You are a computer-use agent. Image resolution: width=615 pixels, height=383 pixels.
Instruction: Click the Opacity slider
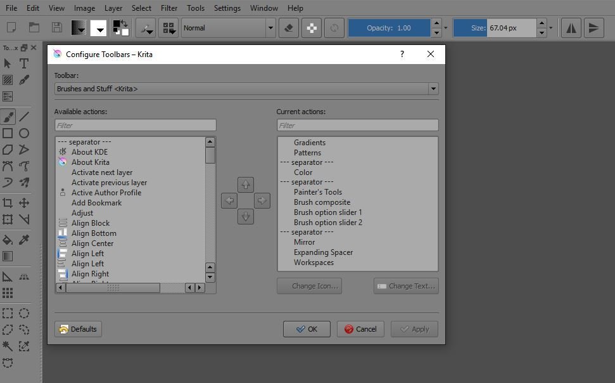point(389,28)
